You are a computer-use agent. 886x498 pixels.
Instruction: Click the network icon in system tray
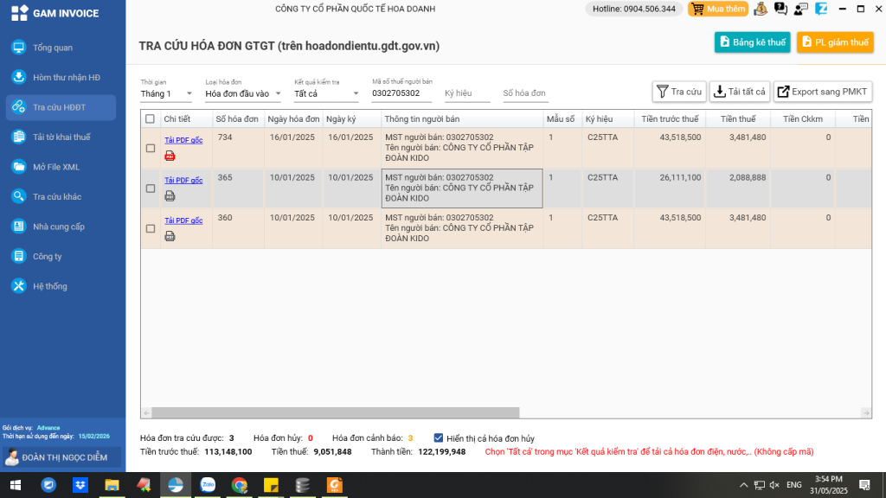click(760, 485)
